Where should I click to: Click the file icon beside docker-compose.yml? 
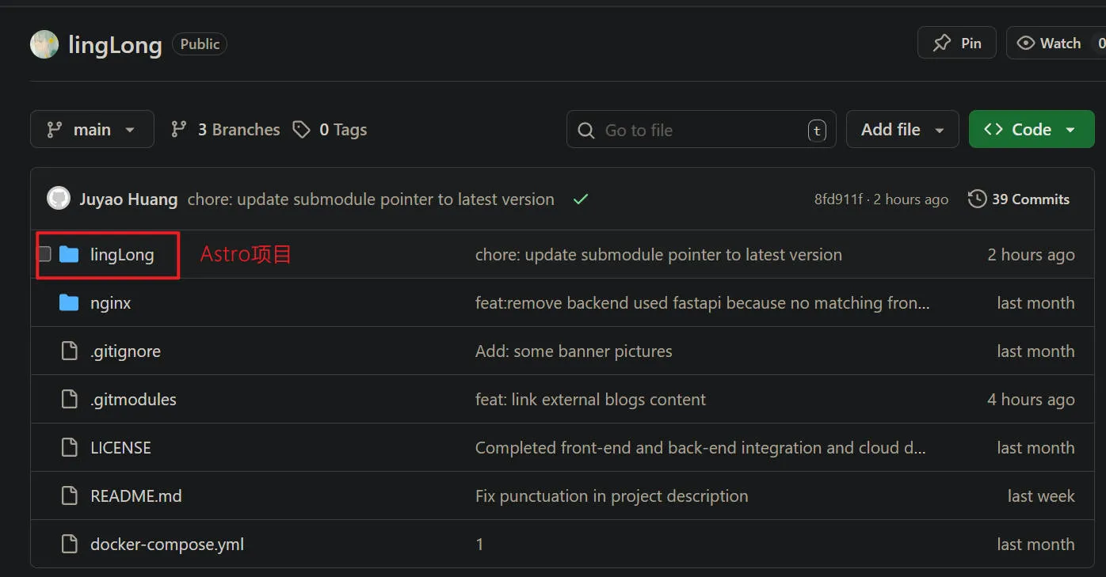[x=70, y=545]
